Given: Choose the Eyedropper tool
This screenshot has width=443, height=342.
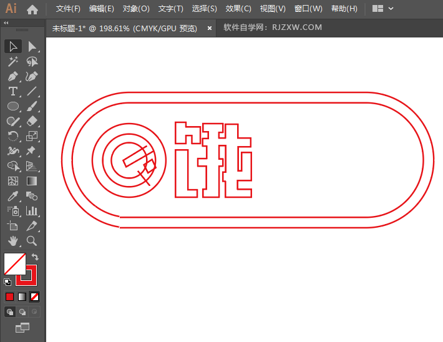Looking at the screenshot, I should [x=13, y=196].
